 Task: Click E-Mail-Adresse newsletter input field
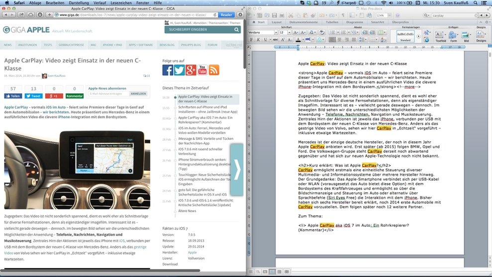(x=108, y=93)
